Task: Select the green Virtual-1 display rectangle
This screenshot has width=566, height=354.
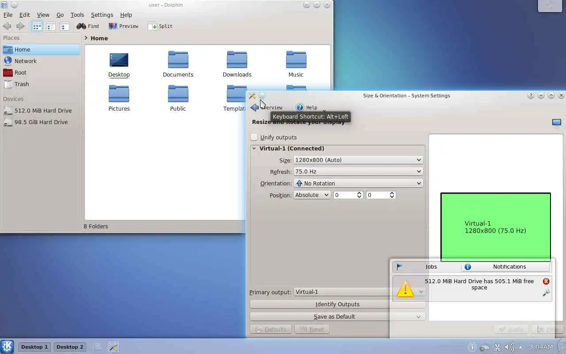Action: pos(495,227)
